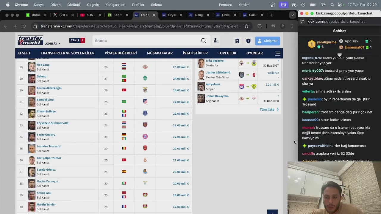Open the detailed person search icon

click(216, 41)
